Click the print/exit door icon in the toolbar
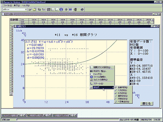163x122 pixels. pos(75,10)
